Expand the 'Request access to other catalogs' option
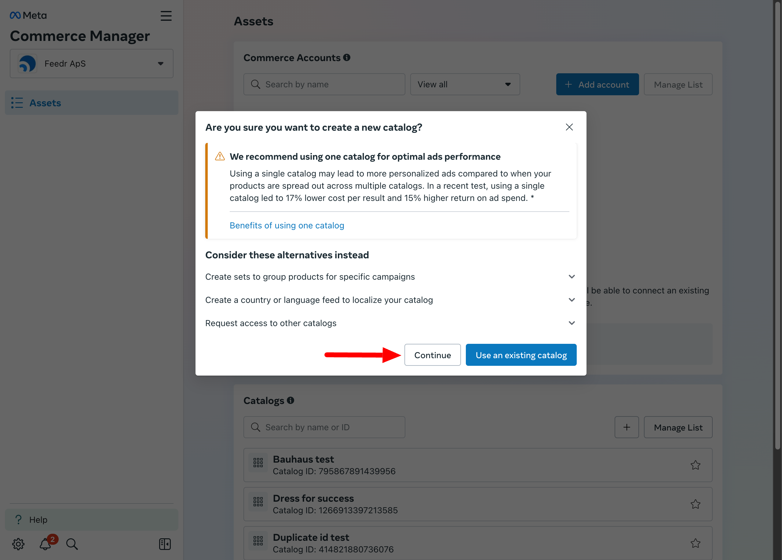 pyautogui.click(x=570, y=322)
